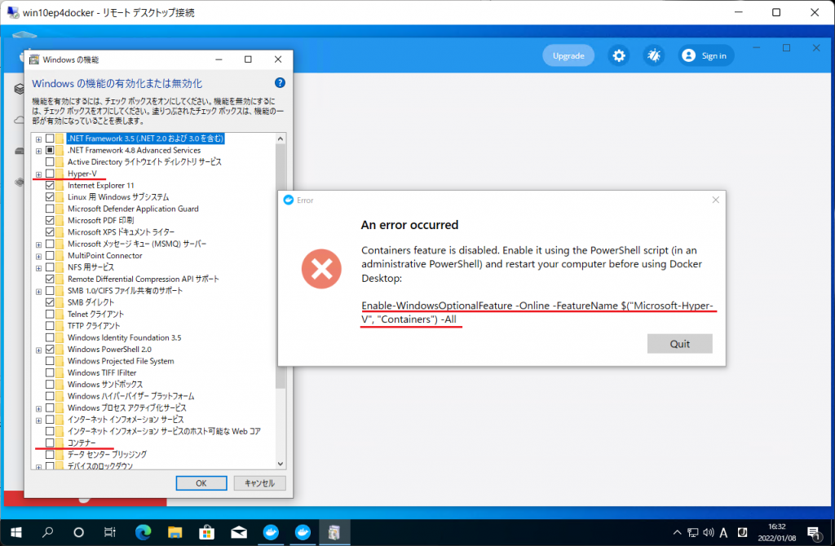Check the Hyper-V checkbox
This screenshot has width=835, height=546.
pyautogui.click(x=50, y=174)
